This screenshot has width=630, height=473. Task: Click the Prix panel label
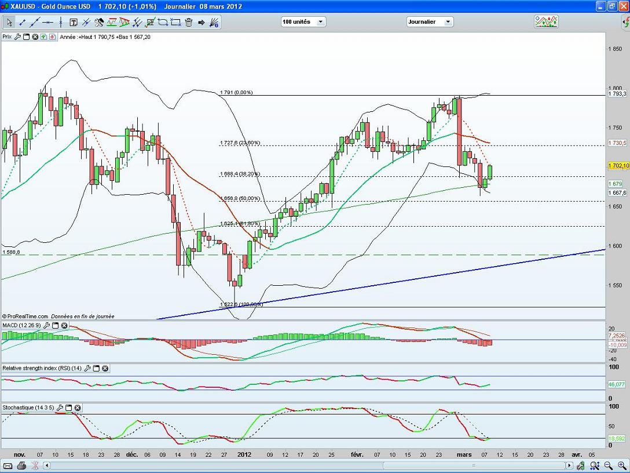tap(7, 37)
